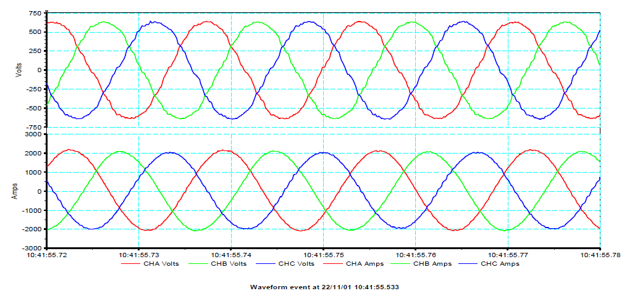The image size is (640, 296).
Task: Click the Amps axis title
Action: point(14,191)
